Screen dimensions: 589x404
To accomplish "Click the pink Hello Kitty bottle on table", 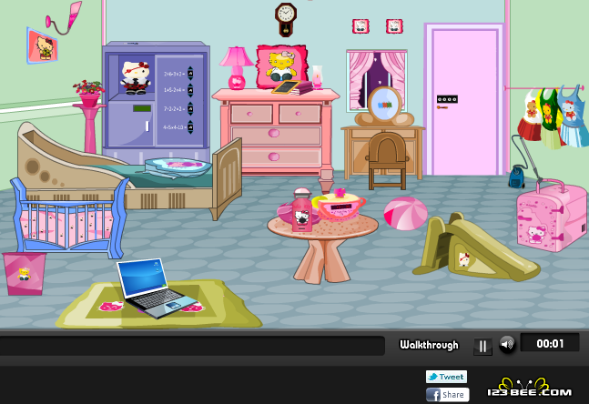I will click(x=302, y=210).
